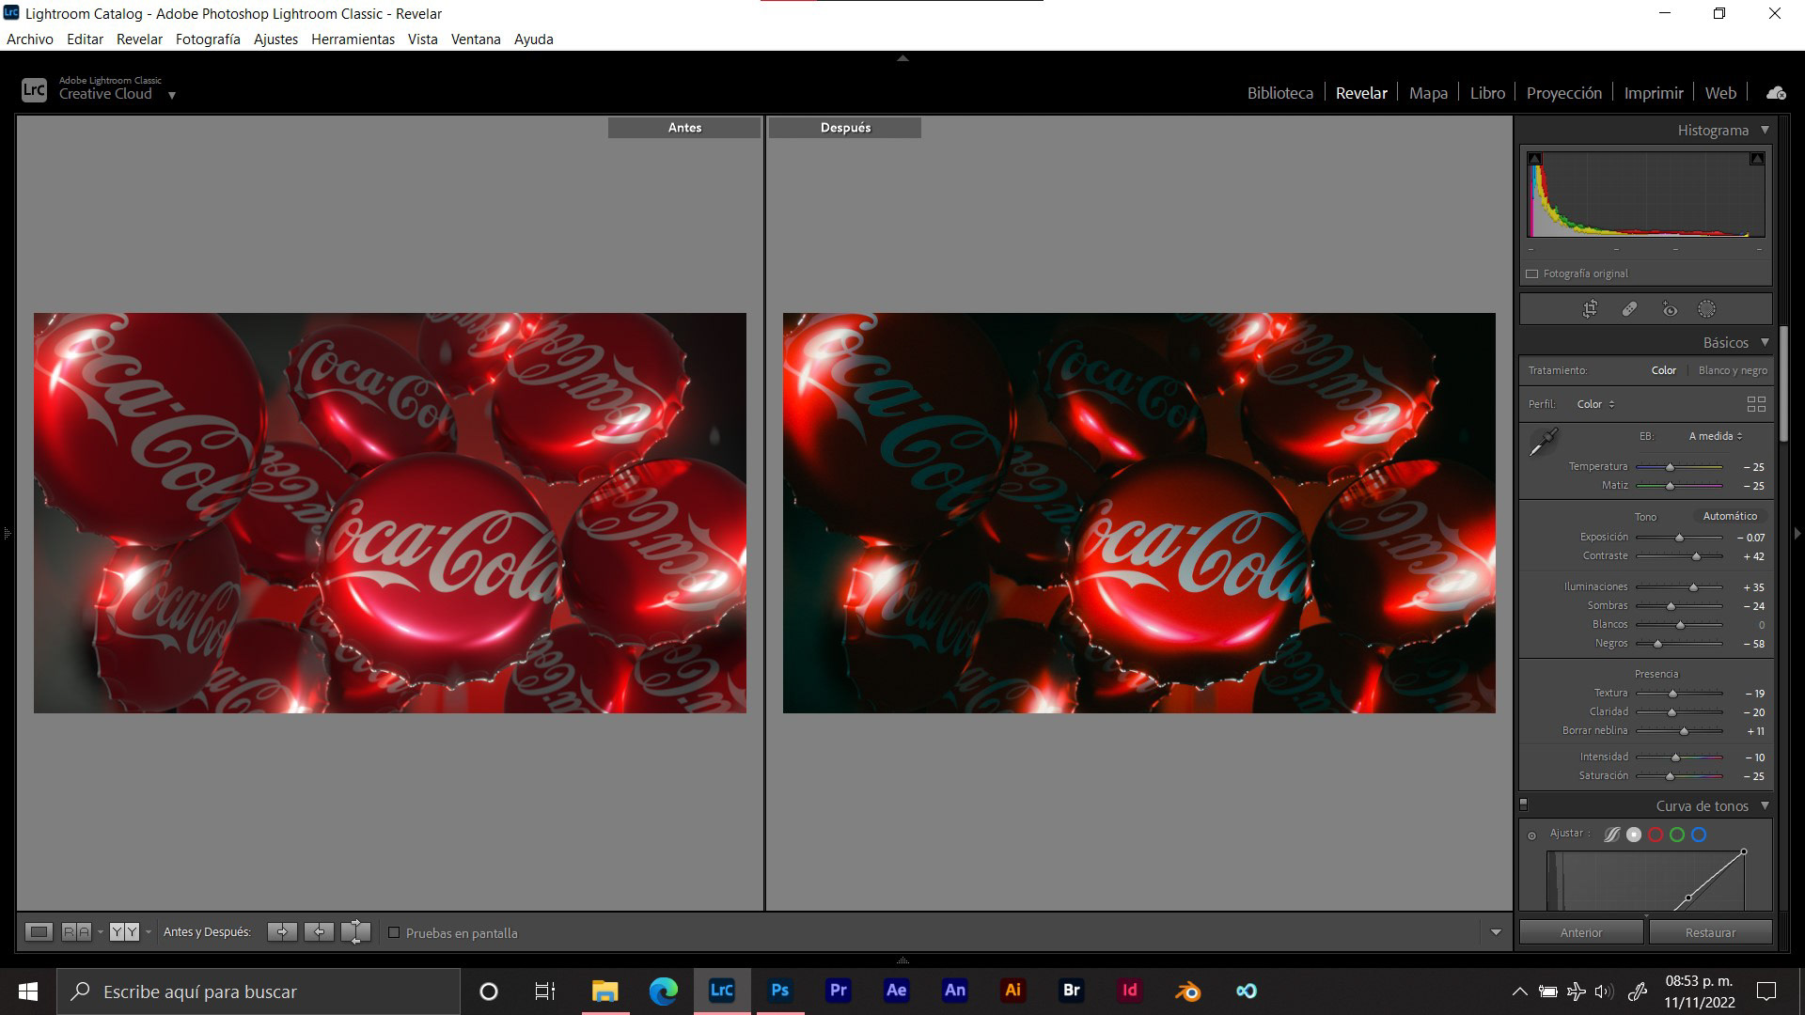The width and height of the screenshot is (1805, 1015).
Task: Activate tone curve targeted adjustment tool
Action: click(x=1532, y=835)
